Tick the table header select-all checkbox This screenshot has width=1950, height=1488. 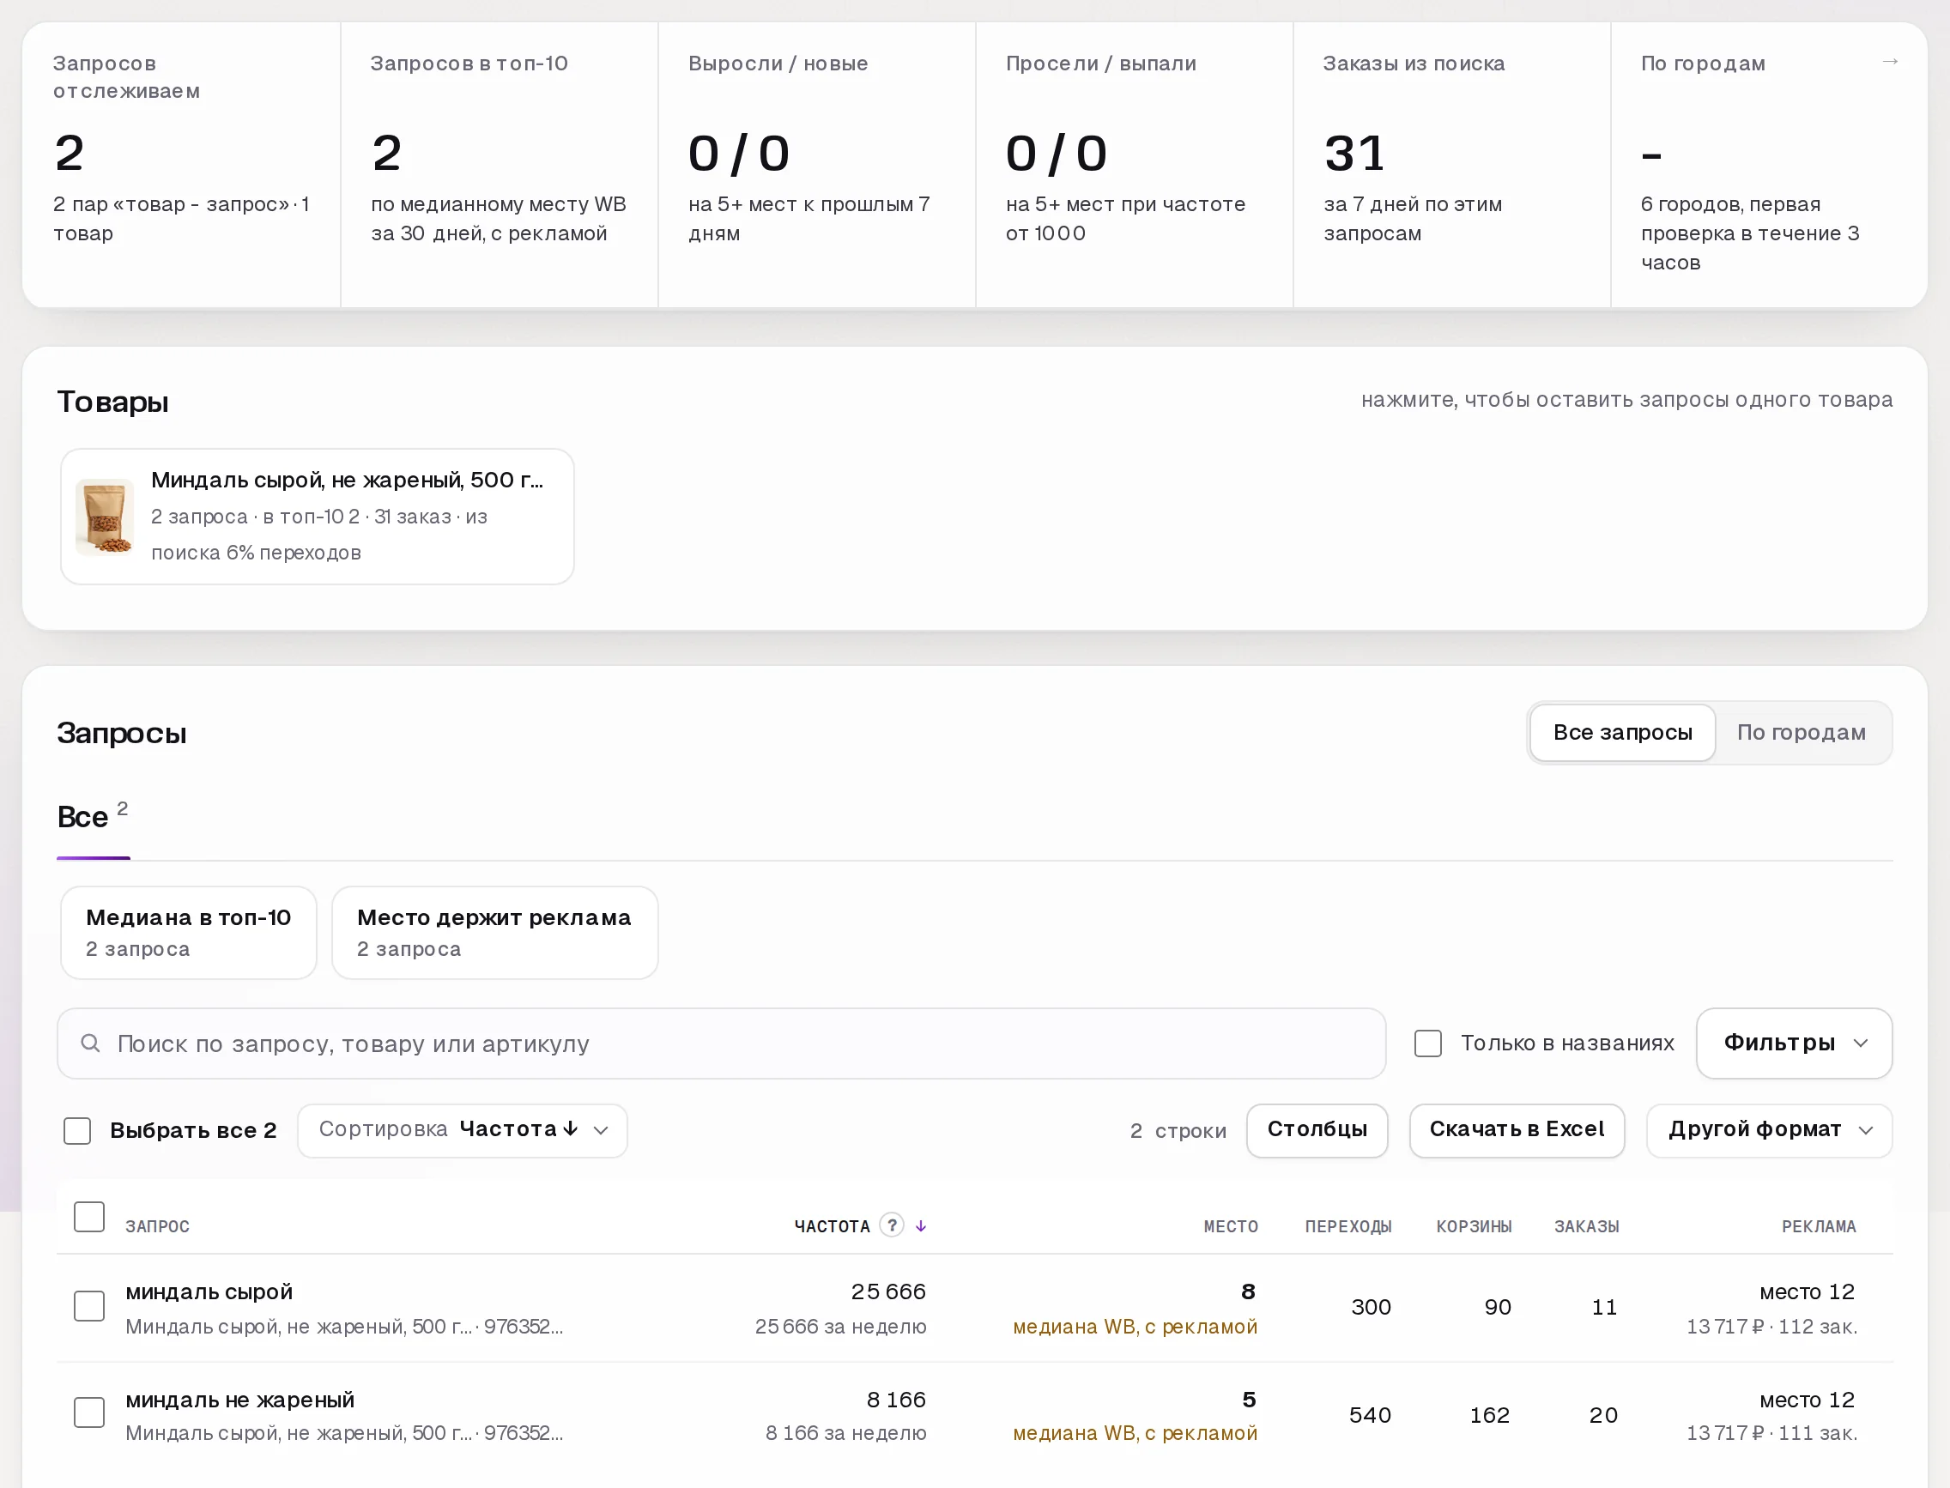pyautogui.click(x=89, y=1217)
